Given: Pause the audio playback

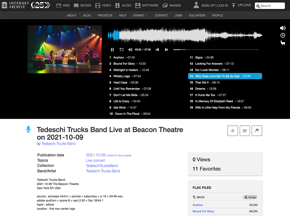Looking at the screenshot, I should tap(112, 50).
